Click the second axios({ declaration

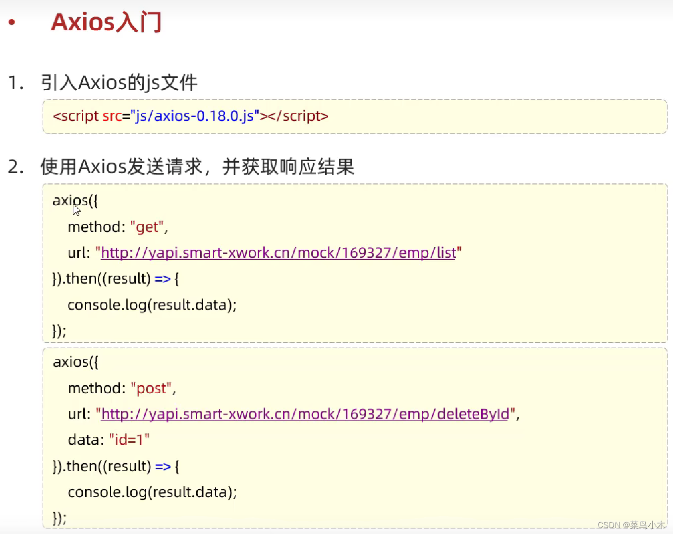(x=75, y=362)
